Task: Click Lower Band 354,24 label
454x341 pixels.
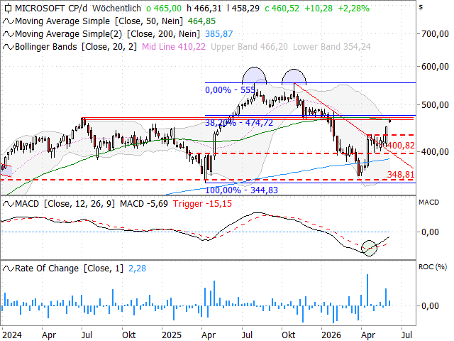Action: pos(332,47)
